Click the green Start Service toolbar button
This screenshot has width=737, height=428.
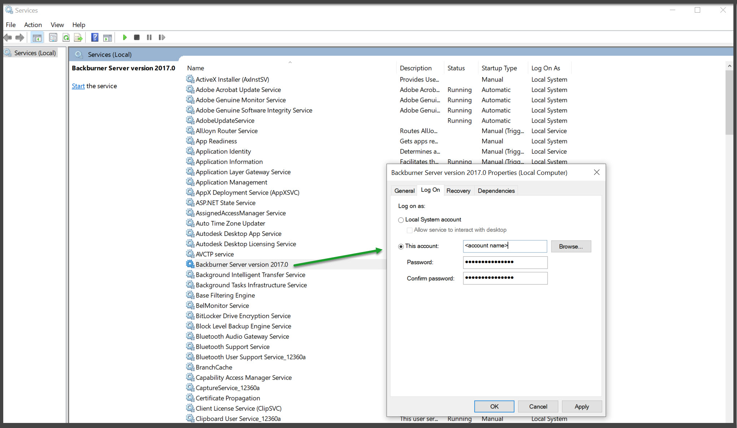pos(125,37)
